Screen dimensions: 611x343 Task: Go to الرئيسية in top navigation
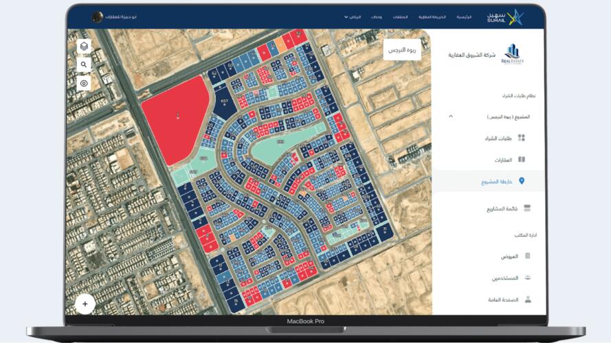tap(464, 16)
